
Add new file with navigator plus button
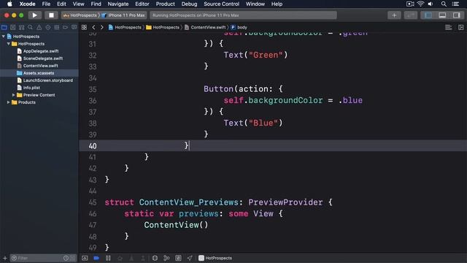5,258
